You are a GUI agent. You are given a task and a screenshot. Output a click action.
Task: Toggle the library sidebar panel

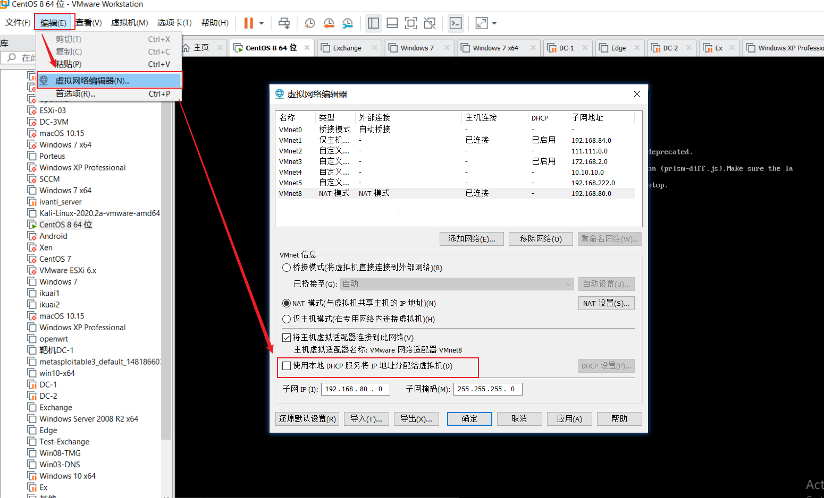(373, 23)
